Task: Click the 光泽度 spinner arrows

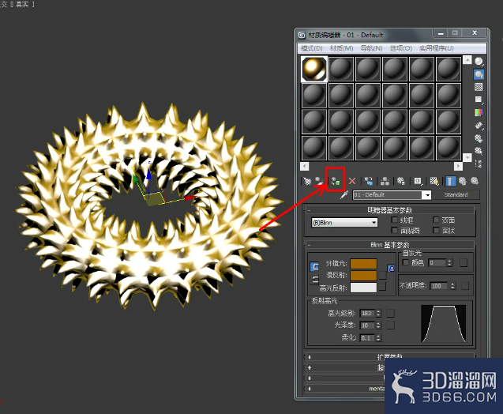Action: click(378, 326)
